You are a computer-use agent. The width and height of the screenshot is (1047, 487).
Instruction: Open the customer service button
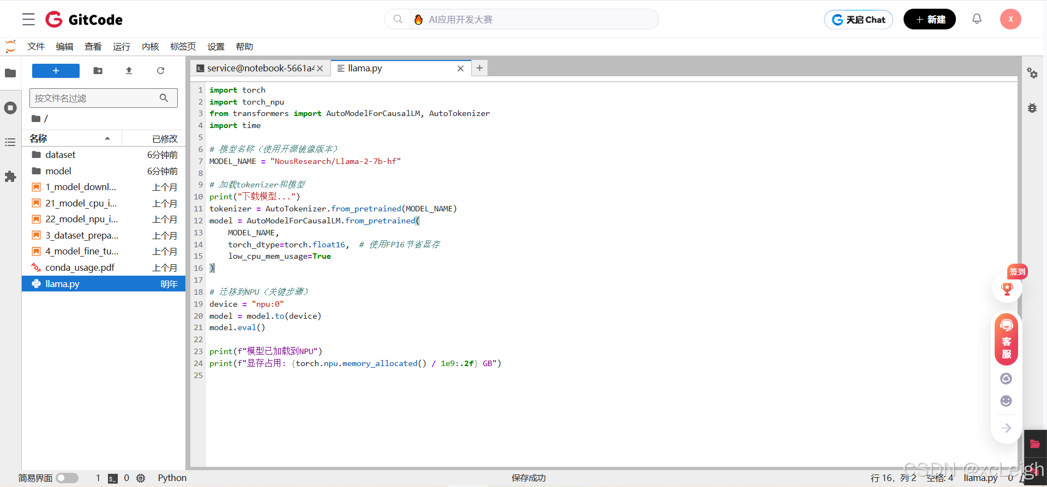click(1007, 339)
